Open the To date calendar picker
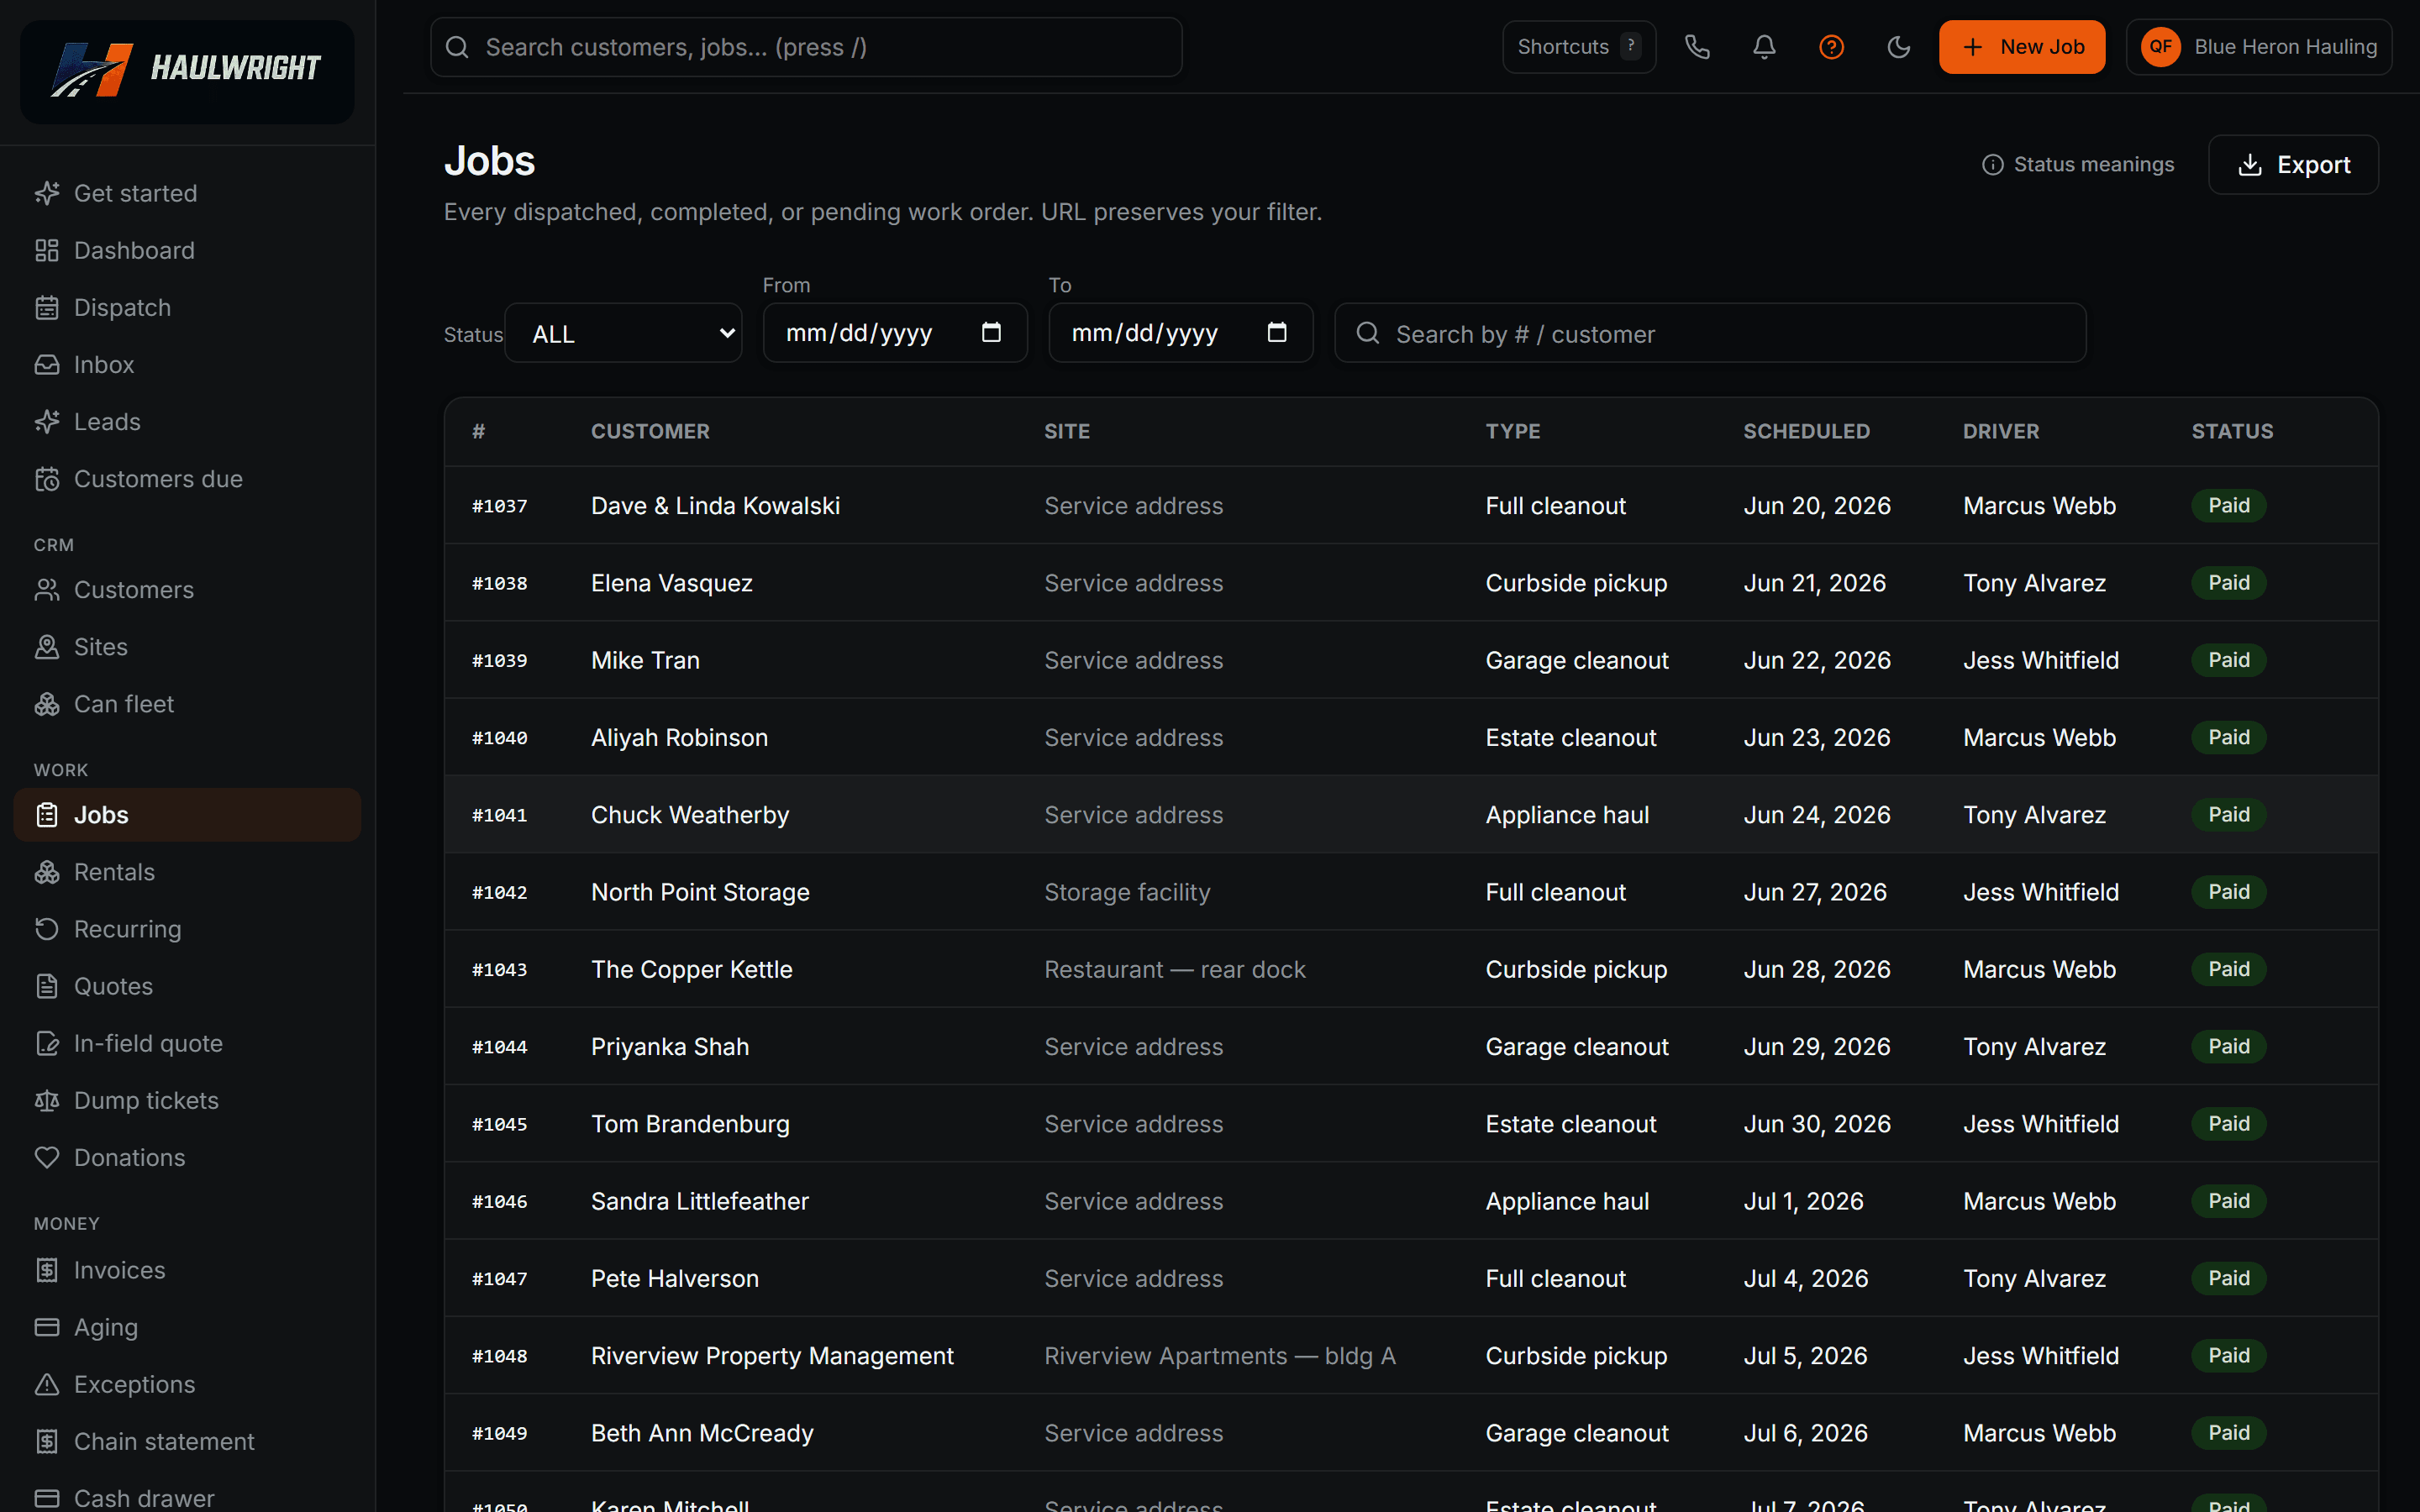 pos(1277,332)
